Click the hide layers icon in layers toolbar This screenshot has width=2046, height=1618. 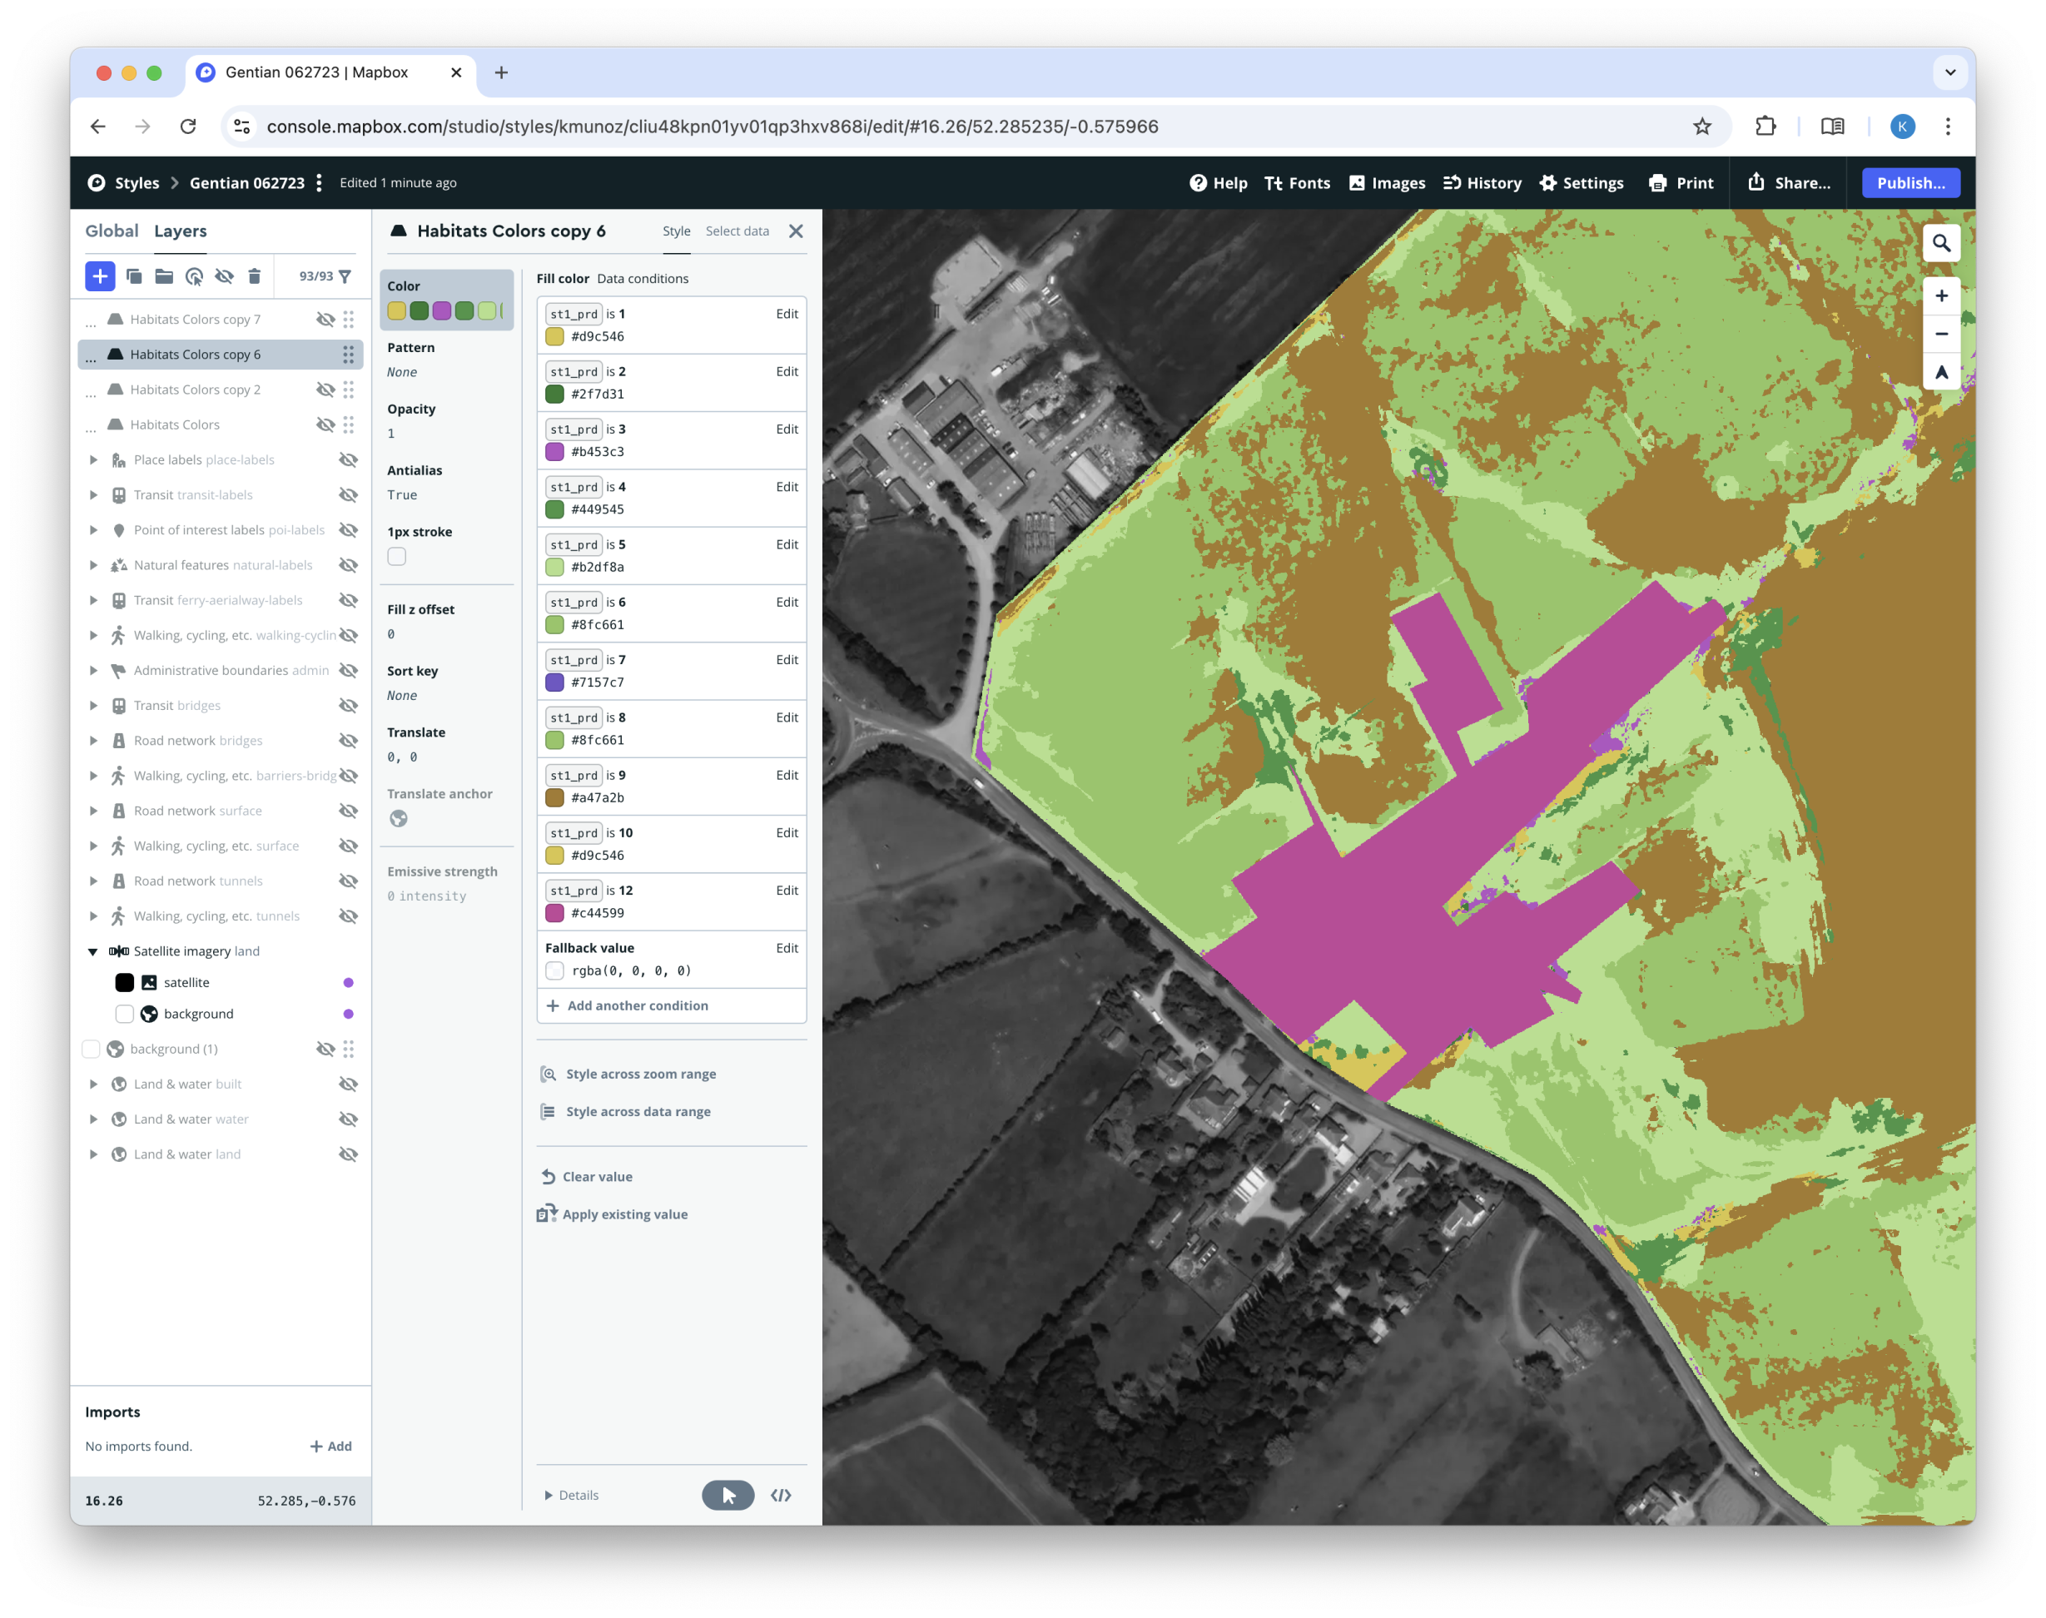pos(224,275)
